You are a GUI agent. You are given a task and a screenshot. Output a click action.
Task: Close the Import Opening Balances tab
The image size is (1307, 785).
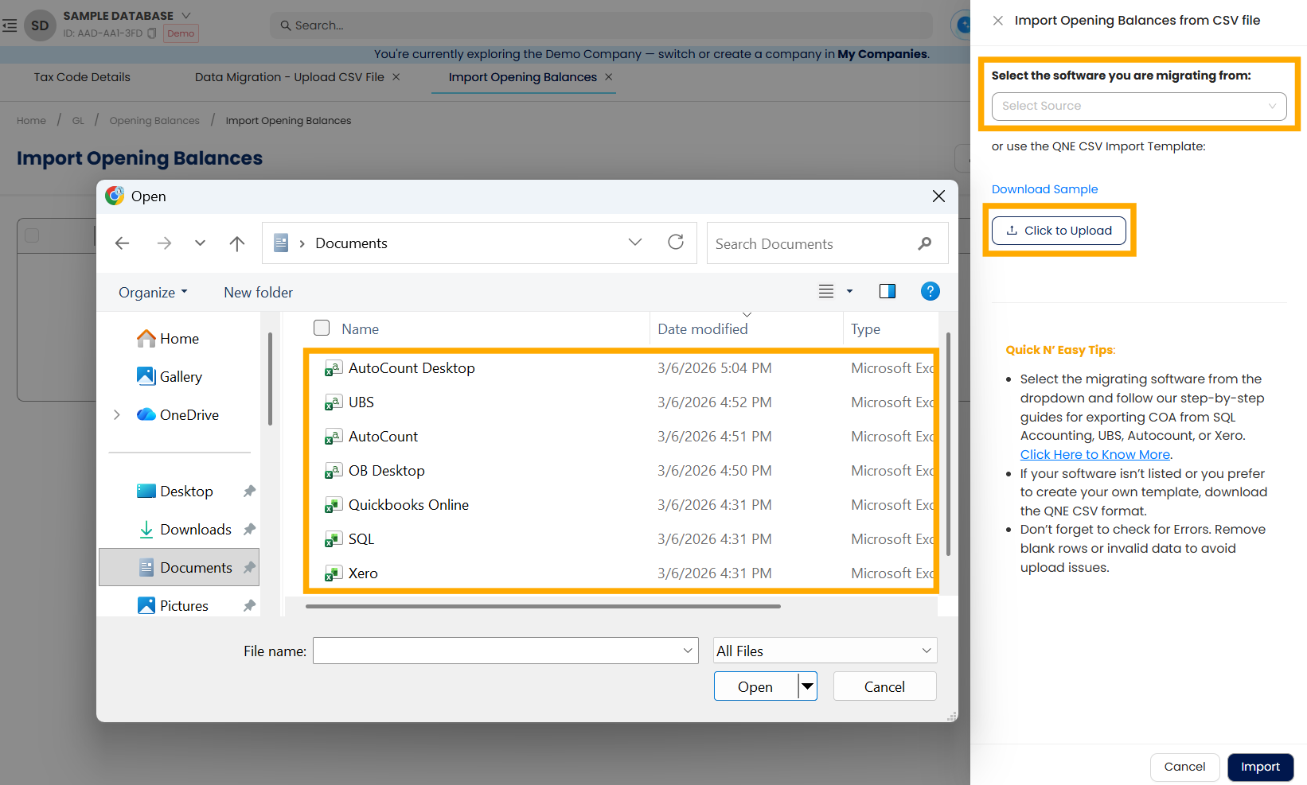pos(609,77)
